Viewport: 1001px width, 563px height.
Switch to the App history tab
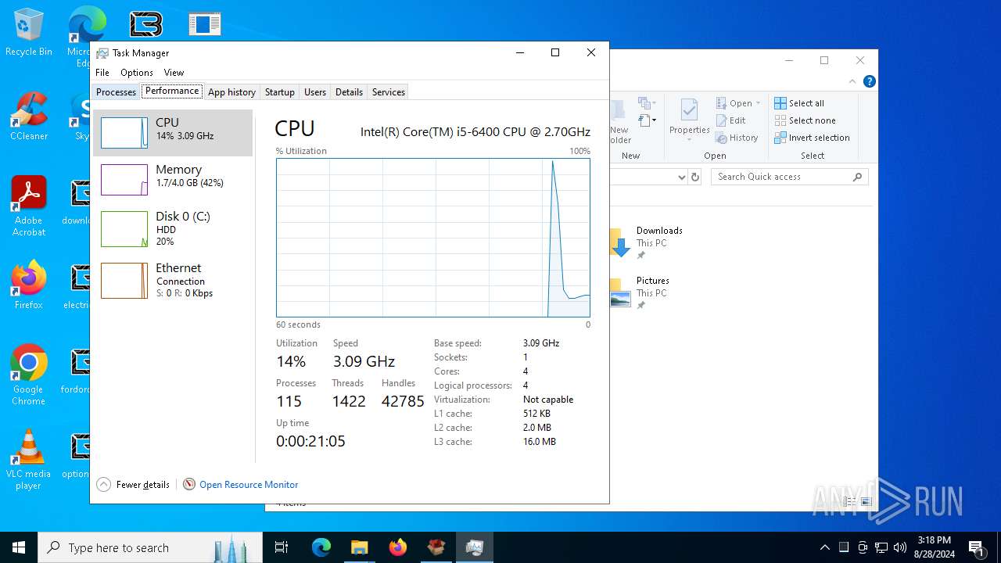(231, 92)
